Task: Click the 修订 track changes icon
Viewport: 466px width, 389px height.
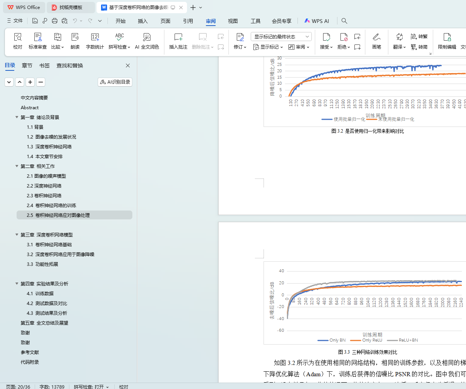Action: pos(240,37)
